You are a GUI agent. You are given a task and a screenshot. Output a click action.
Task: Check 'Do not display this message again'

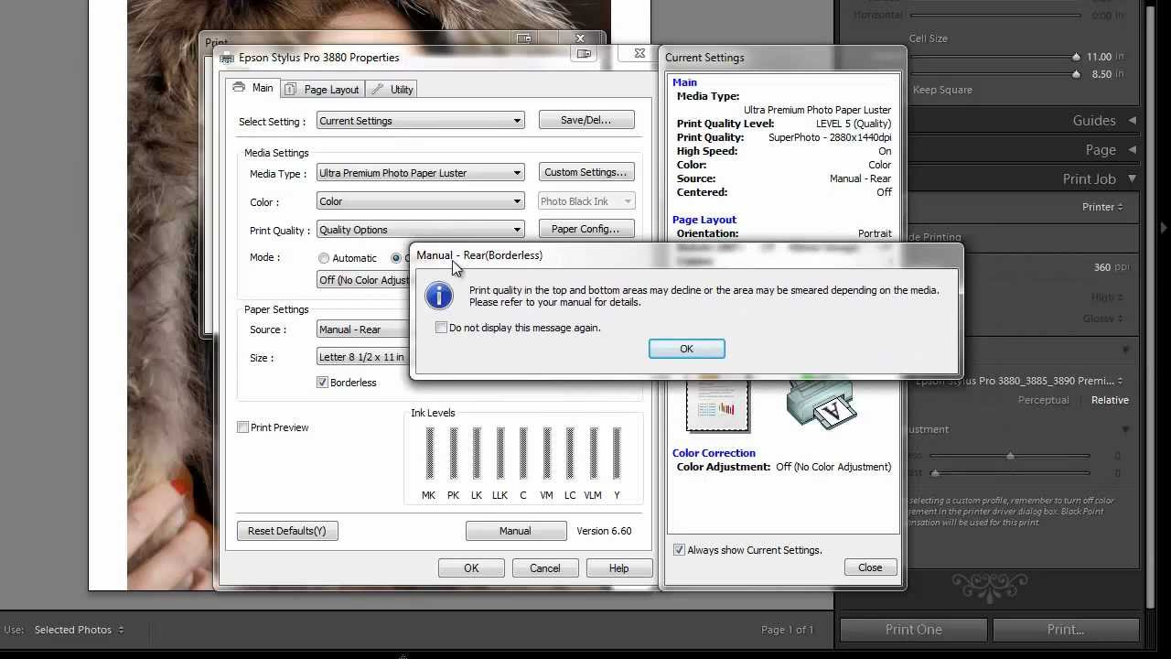point(442,328)
